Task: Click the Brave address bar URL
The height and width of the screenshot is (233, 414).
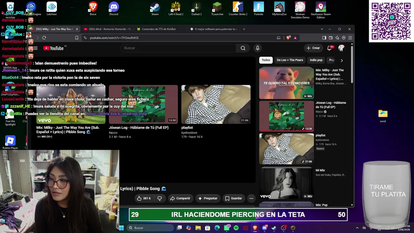Action: point(114,38)
